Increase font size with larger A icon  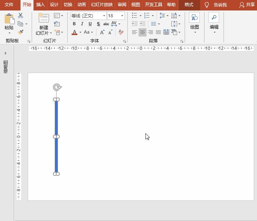pyautogui.click(x=102, y=32)
